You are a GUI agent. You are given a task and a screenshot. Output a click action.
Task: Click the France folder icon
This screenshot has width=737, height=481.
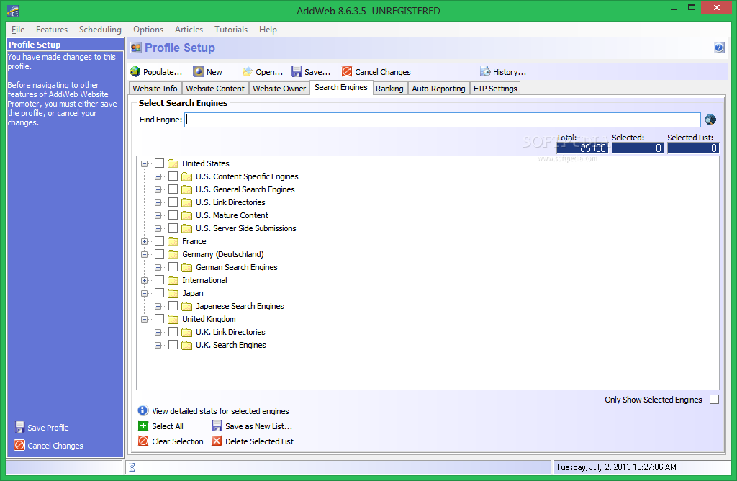point(173,241)
